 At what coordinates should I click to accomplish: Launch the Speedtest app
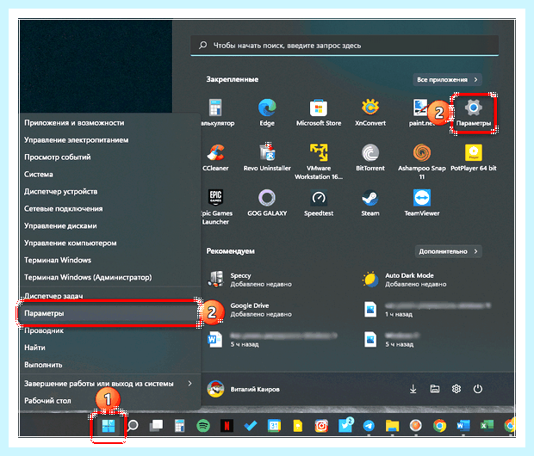(319, 203)
